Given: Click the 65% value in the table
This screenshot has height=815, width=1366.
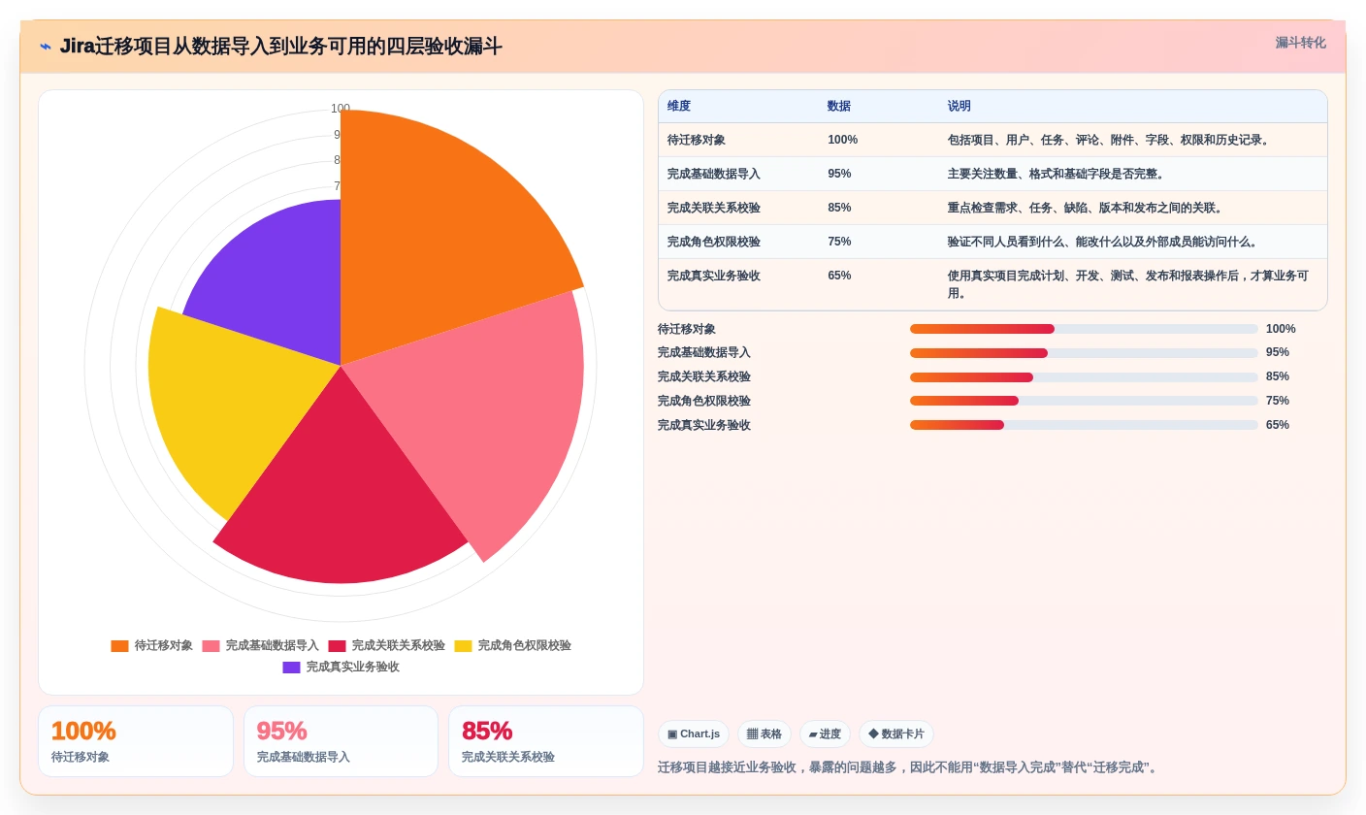Looking at the screenshot, I should [x=839, y=276].
